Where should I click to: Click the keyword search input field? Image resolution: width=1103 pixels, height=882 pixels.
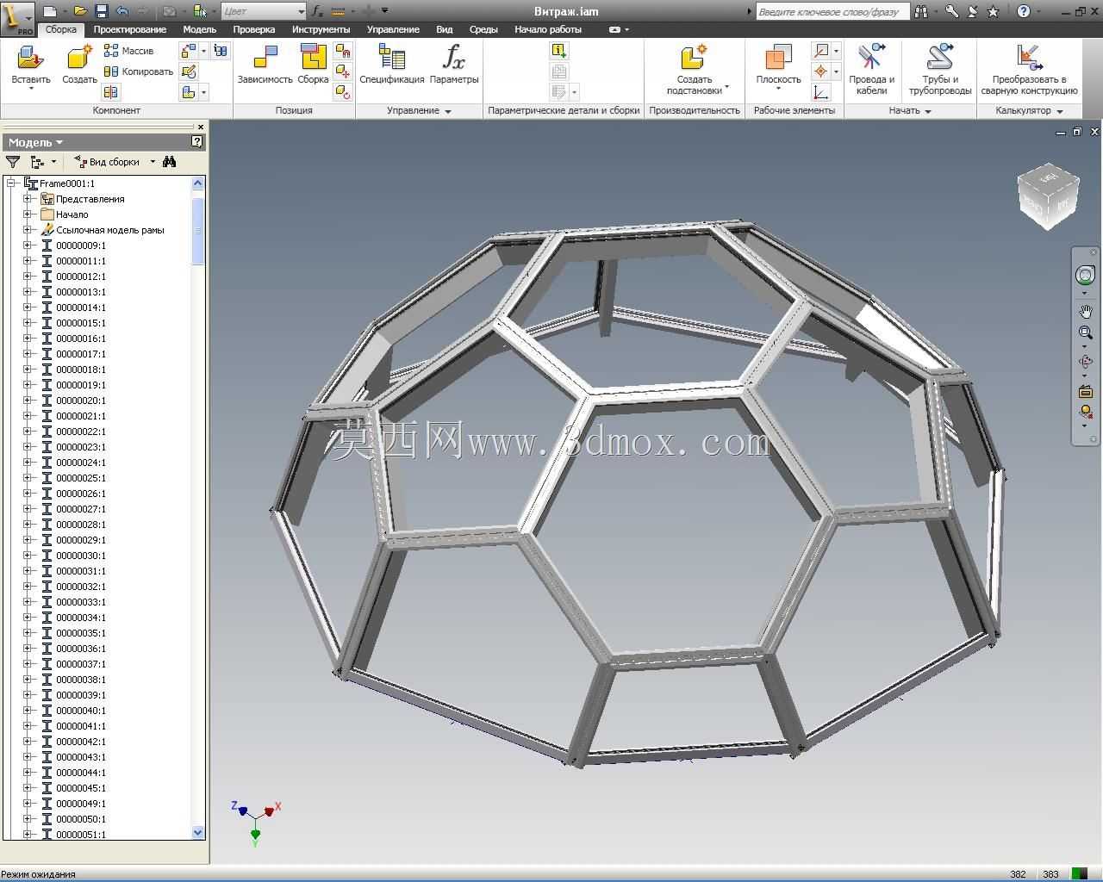(x=832, y=11)
